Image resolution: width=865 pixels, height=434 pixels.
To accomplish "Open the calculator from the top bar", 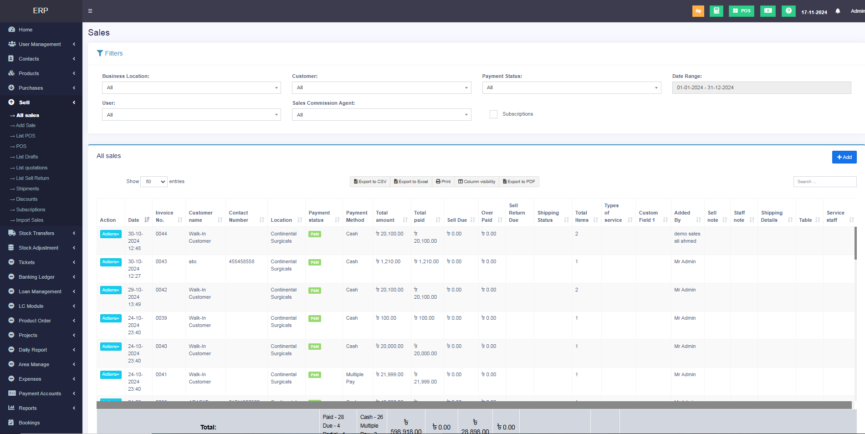I will click(x=716, y=11).
